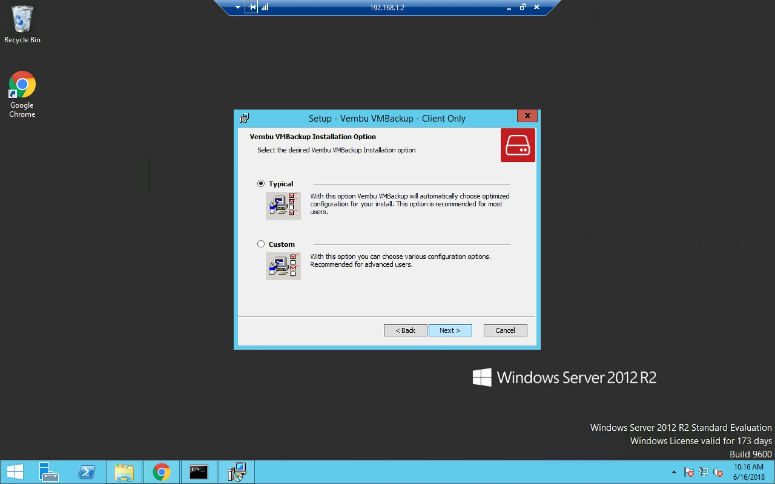Select the Typical installation radio button
Screen dimensions: 775x484
[261, 183]
